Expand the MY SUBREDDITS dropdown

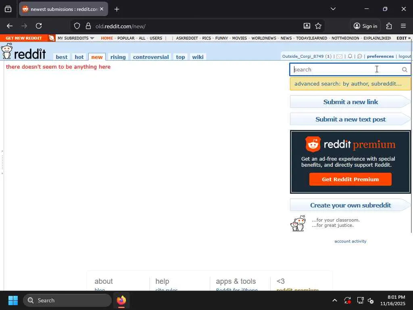[x=76, y=38]
